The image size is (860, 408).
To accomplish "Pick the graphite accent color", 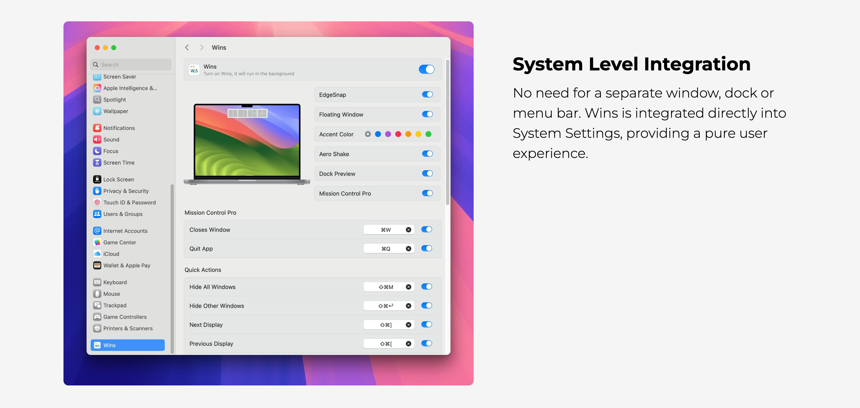I will tap(368, 134).
